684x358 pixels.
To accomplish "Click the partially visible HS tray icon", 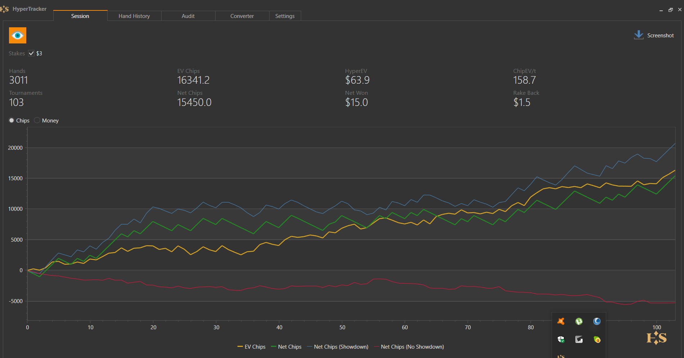I will pyautogui.click(x=561, y=356).
